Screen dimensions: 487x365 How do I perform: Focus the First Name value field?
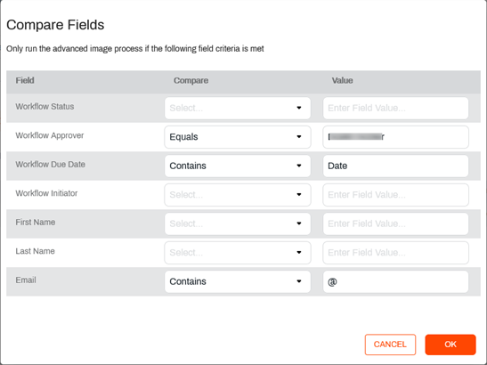(x=395, y=223)
